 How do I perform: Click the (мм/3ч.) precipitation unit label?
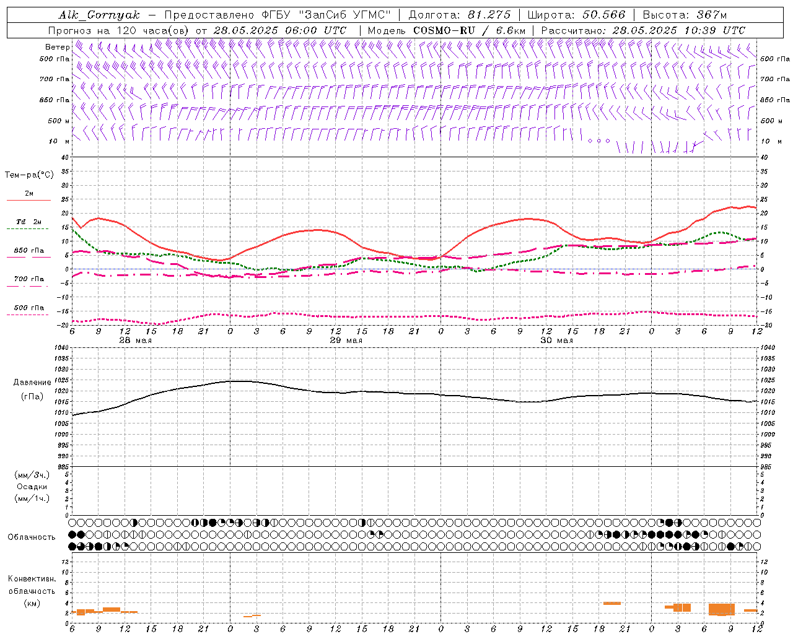coord(32,475)
